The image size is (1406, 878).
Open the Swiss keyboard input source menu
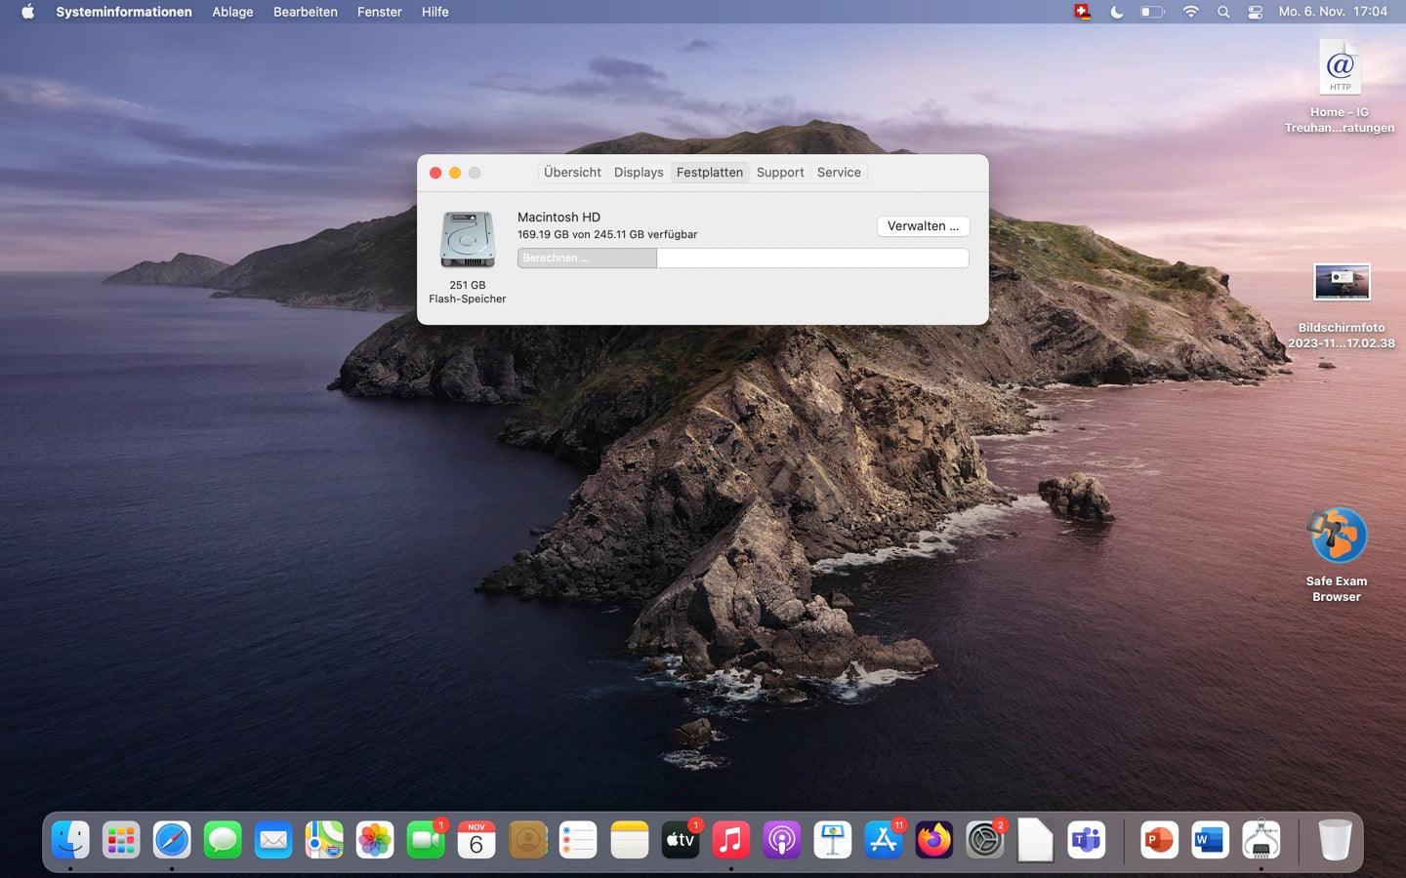click(x=1082, y=12)
